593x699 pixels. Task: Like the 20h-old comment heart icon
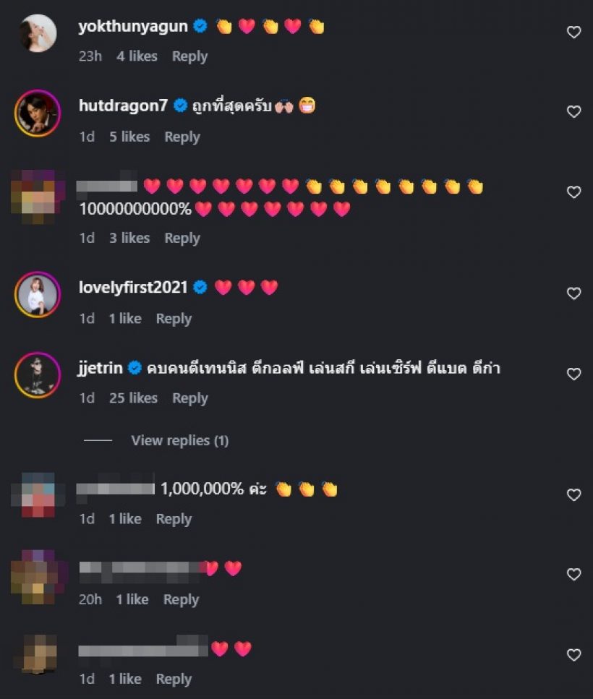(573, 574)
